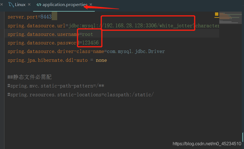Click the commented static-path-pattern line
This screenshot has width=244, height=149.
56,86
